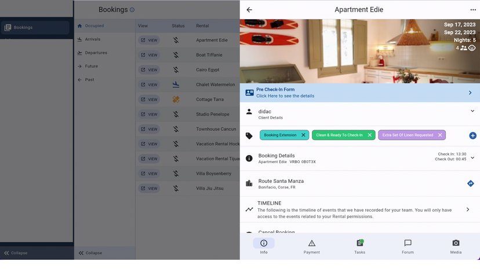Remove the Extra Set Of Linen Requested tag
The height and width of the screenshot is (269, 480).
pos(440,135)
